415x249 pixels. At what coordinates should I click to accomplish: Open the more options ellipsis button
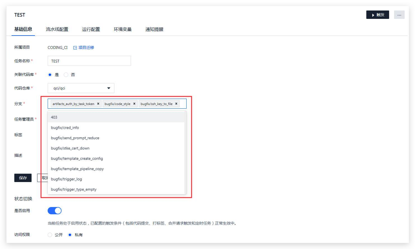point(399,15)
